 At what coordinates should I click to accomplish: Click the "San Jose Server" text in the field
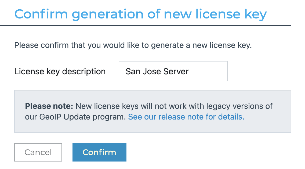(157, 71)
